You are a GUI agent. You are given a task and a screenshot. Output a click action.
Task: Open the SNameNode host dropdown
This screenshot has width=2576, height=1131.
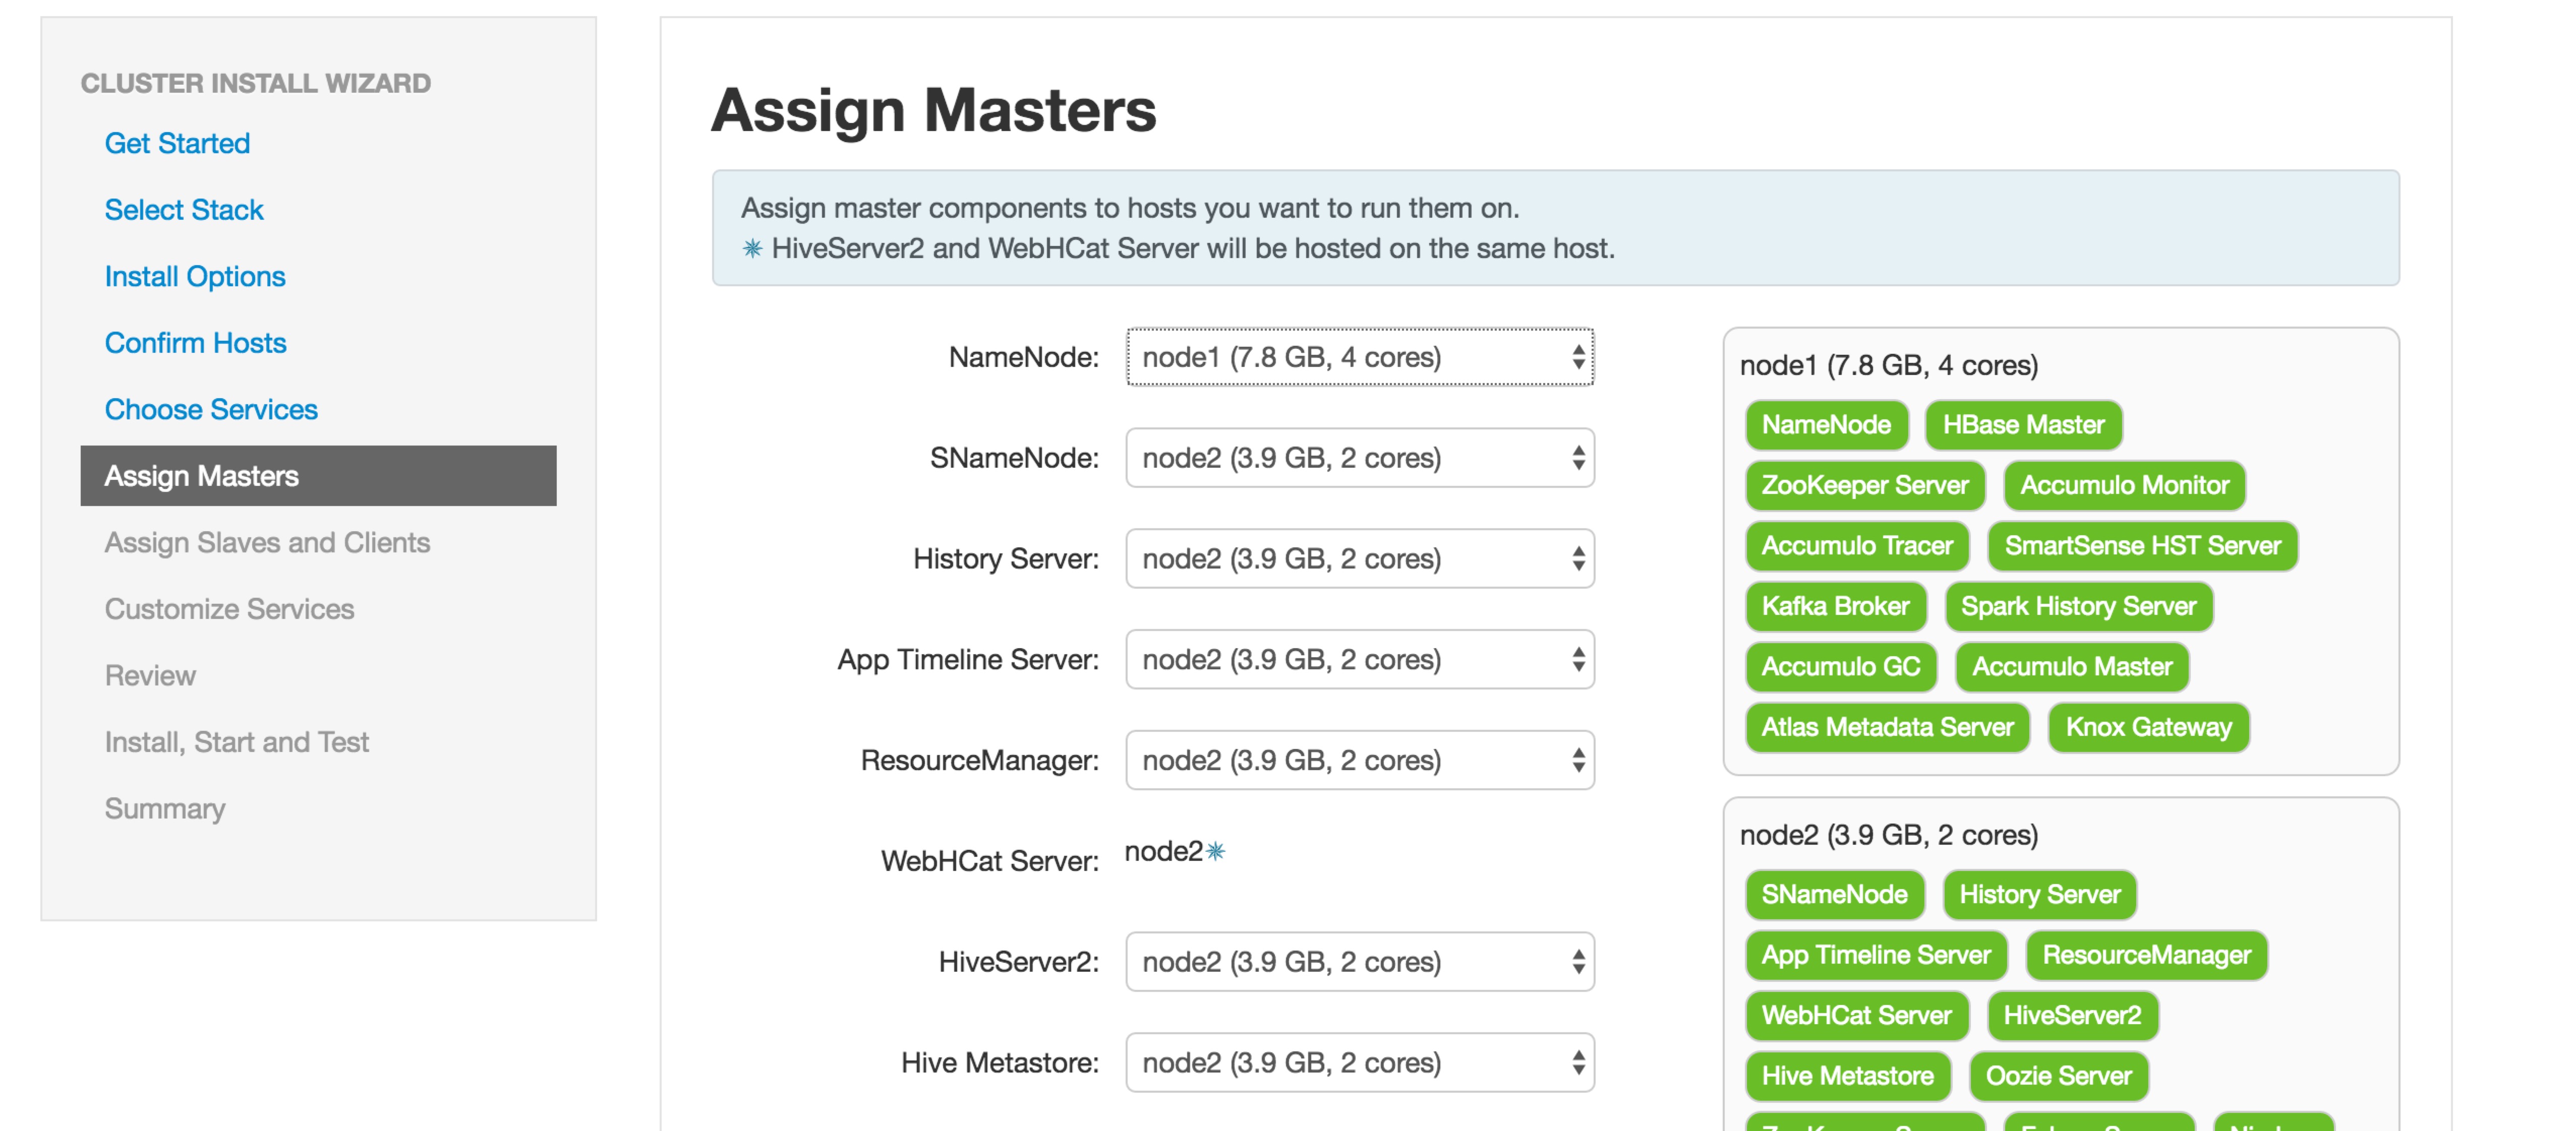[1359, 458]
